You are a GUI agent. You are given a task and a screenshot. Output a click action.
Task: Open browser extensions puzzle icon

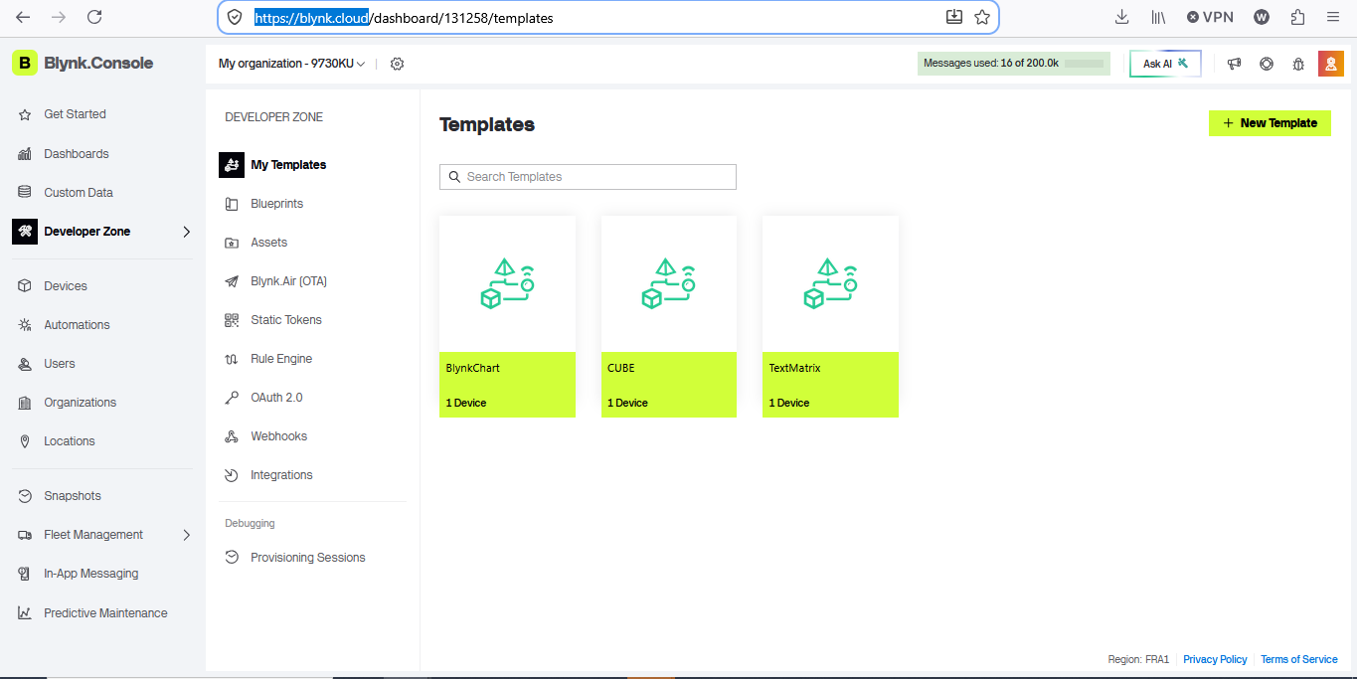(x=1297, y=17)
